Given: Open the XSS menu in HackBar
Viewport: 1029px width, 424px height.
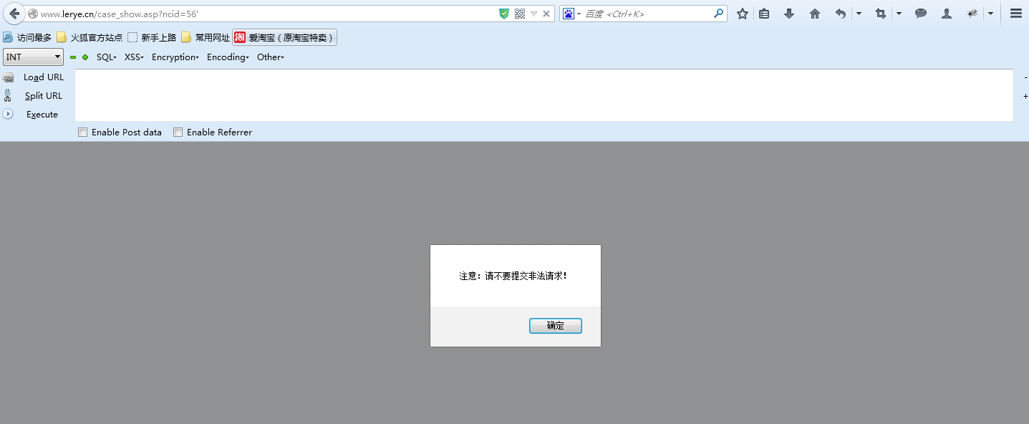Looking at the screenshot, I should tap(134, 57).
